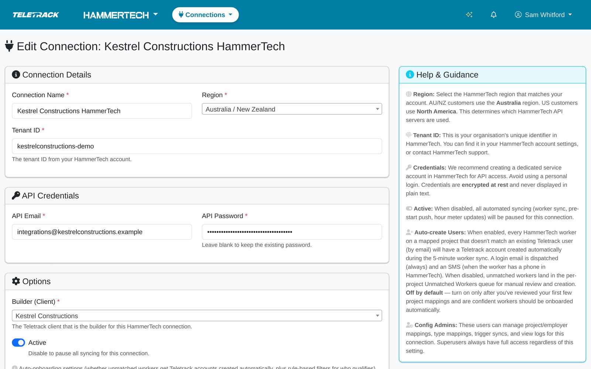Click the Connection Details info icon
Image resolution: width=591 pixels, height=369 pixels.
(x=16, y=75)
